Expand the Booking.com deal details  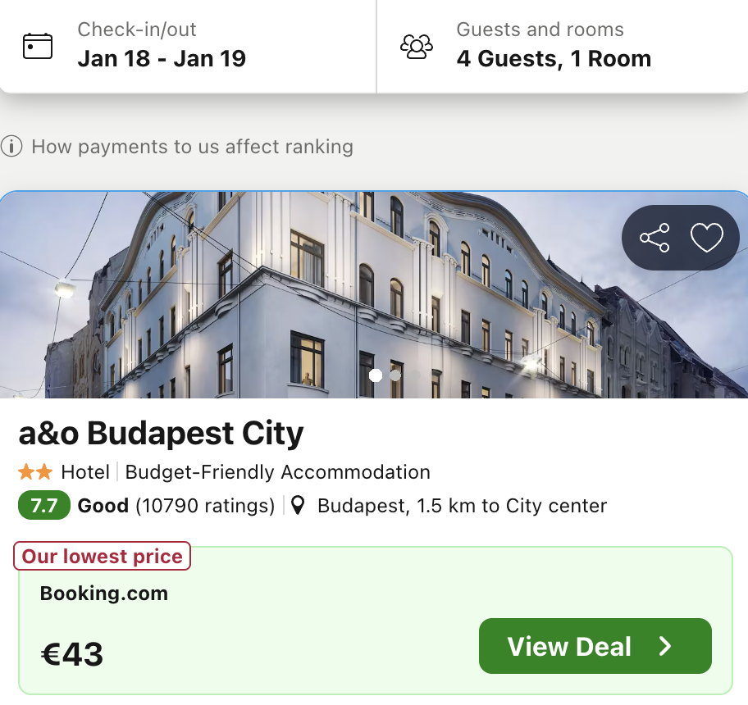pyautogui.click(x=103, y=593)
